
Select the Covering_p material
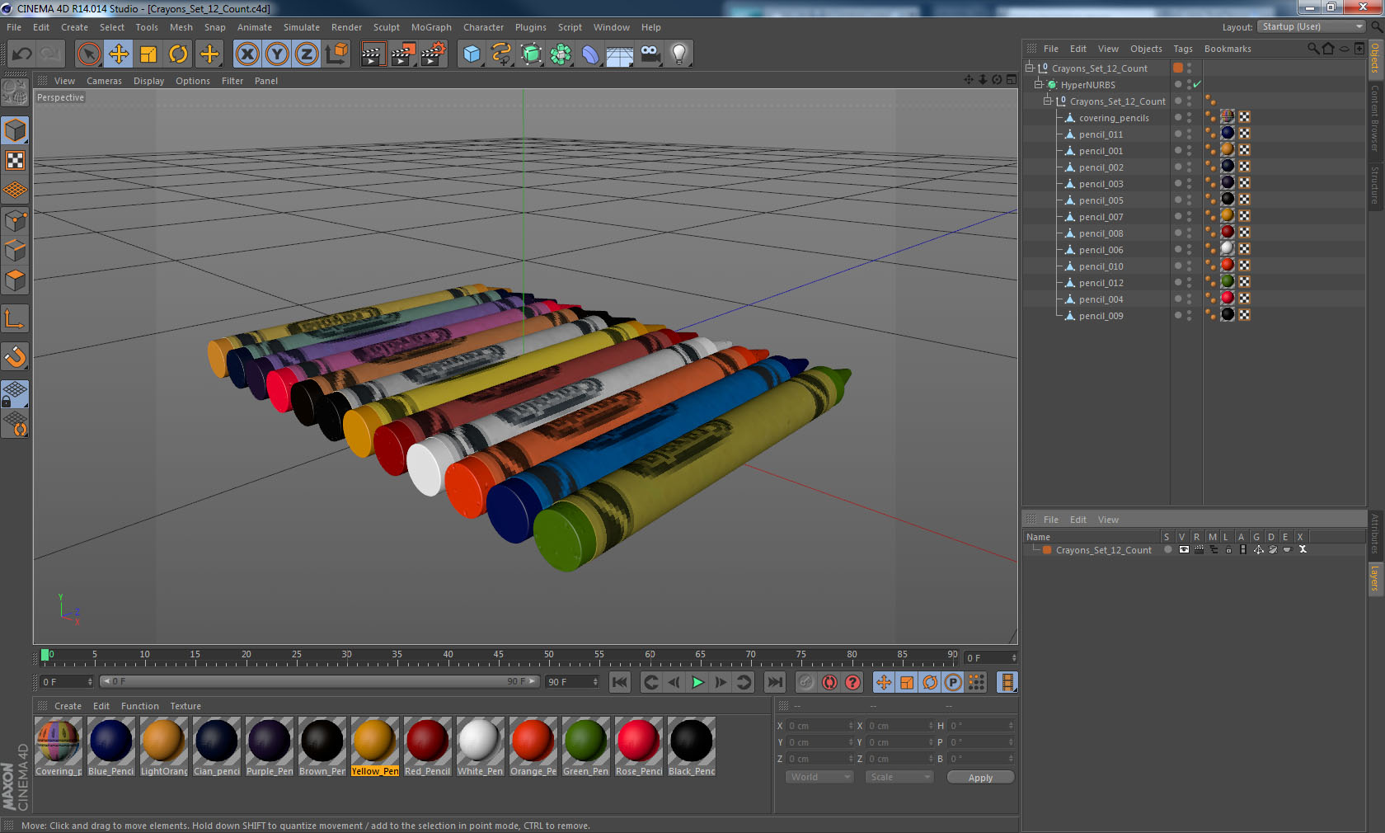pos(58,746)
